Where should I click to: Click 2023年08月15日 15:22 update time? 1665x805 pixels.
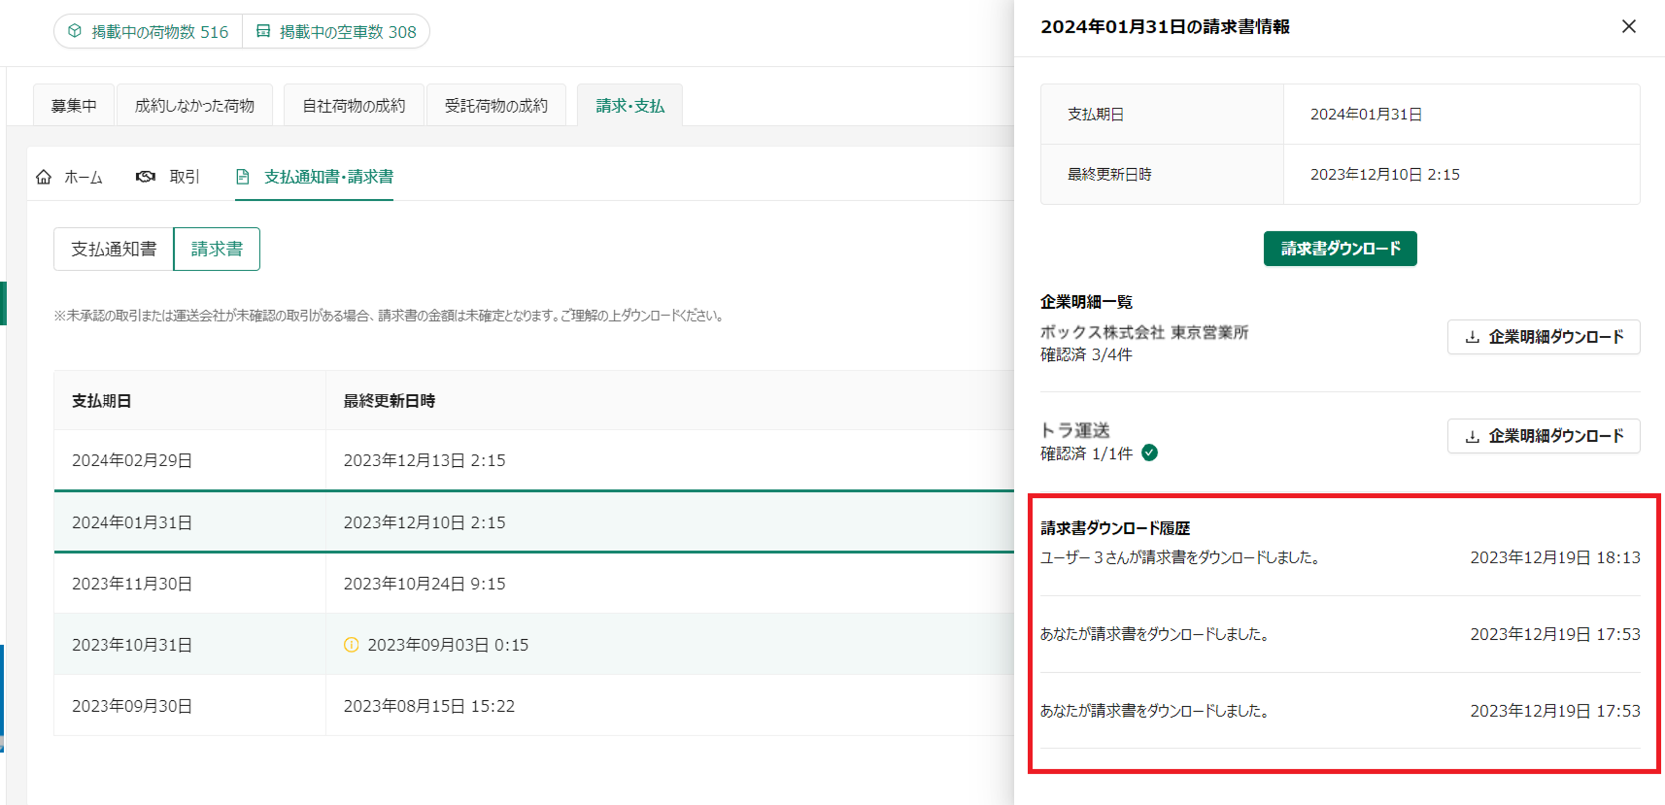429,705
